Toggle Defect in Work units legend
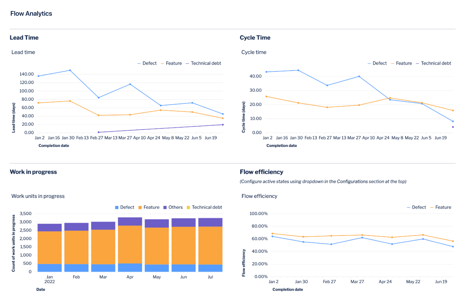 [125, 207]
